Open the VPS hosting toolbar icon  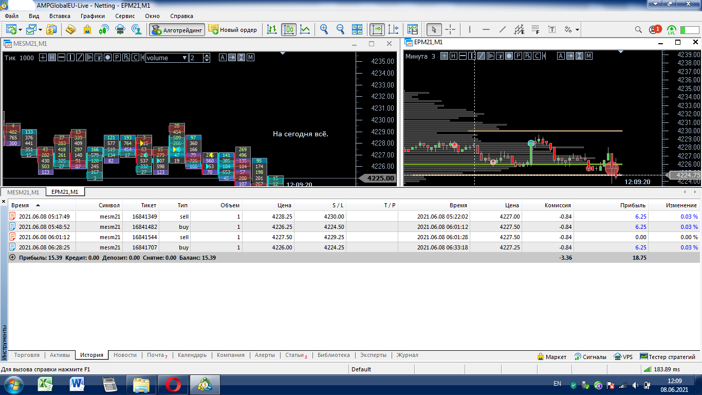(x=120, y=29)
